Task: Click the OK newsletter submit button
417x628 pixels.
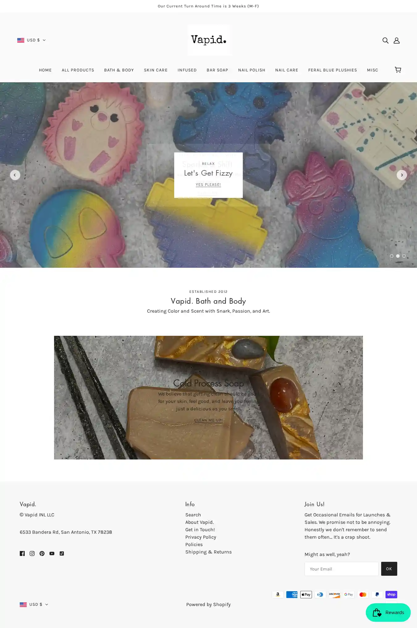Action: [389, 569]
